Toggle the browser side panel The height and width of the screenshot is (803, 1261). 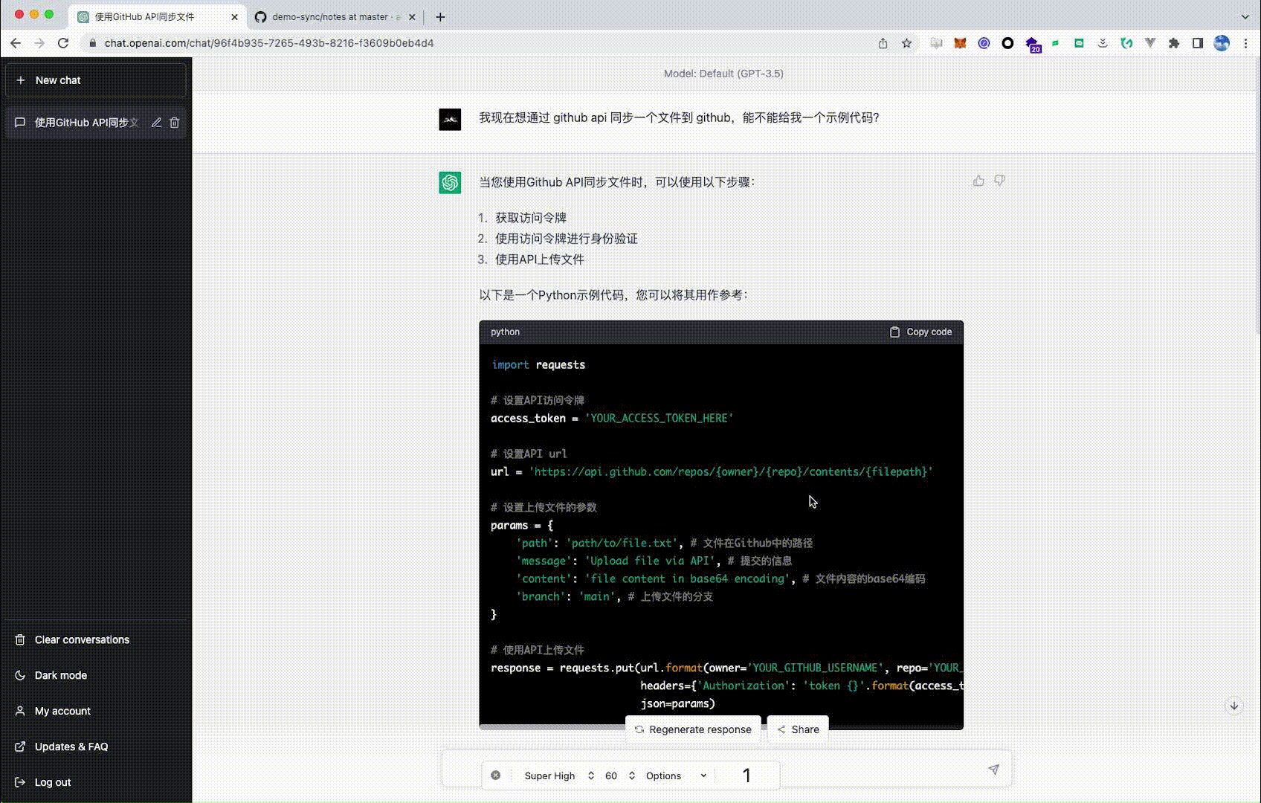click(1198, 43)
